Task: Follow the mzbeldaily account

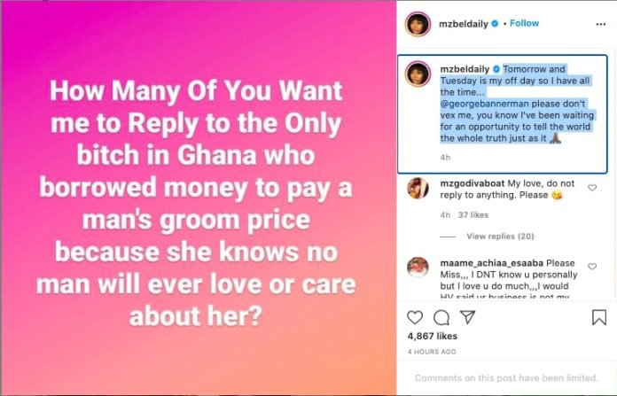Action: [x=524, y=23]
